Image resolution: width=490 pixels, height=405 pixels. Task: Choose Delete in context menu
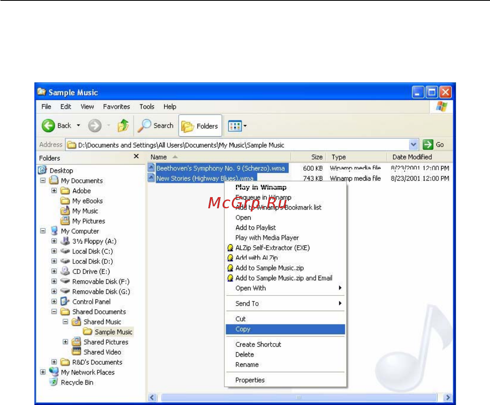(245, 354)
